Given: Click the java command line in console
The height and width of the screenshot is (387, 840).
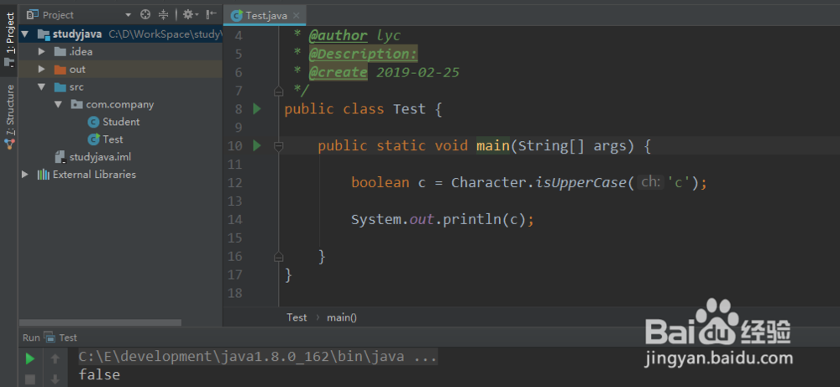Looking at the screenshot, I should tap(258, 357).
